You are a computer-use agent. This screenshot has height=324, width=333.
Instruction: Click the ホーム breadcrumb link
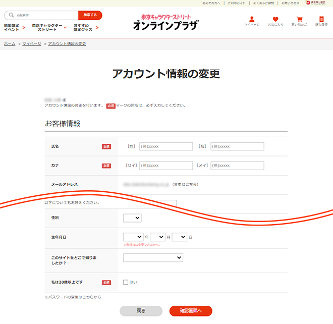[x=10, y=44]
